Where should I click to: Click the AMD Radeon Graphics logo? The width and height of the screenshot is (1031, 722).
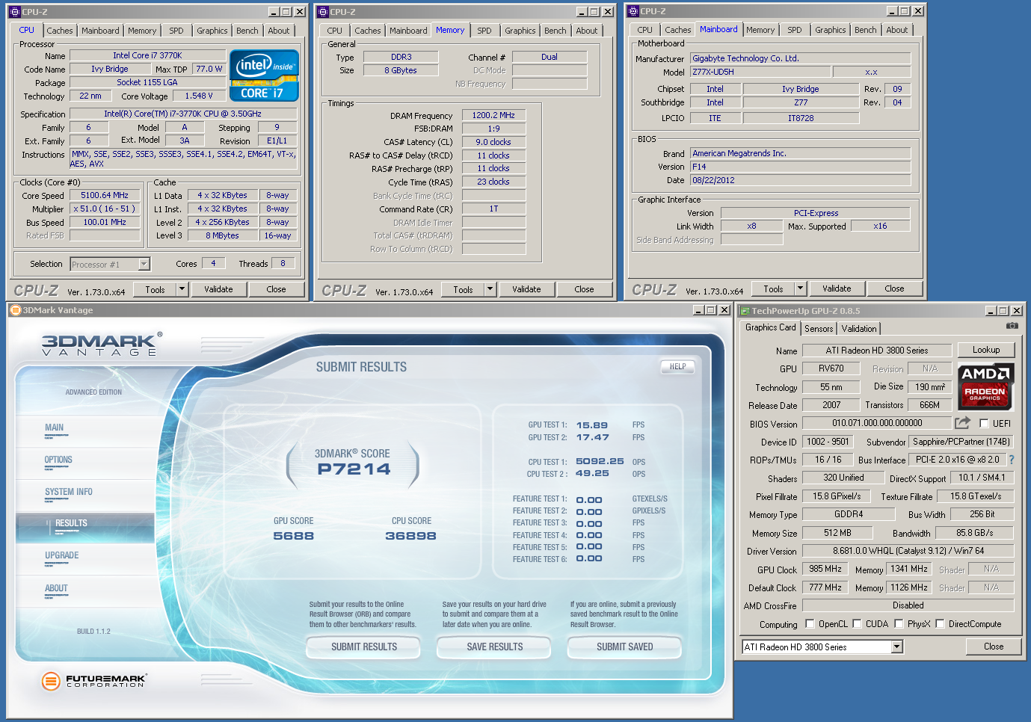(985, 386)
